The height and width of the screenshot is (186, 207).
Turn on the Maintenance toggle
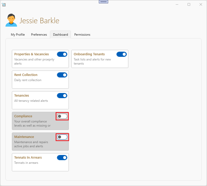(x=62, y=137)
